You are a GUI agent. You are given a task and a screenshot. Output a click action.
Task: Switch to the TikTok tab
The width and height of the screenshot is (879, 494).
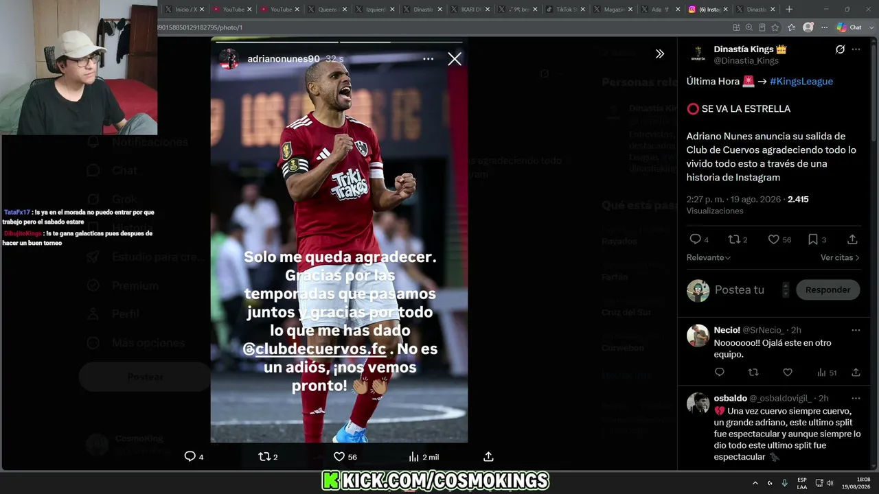pyautogui.click(x=566, y=9)
